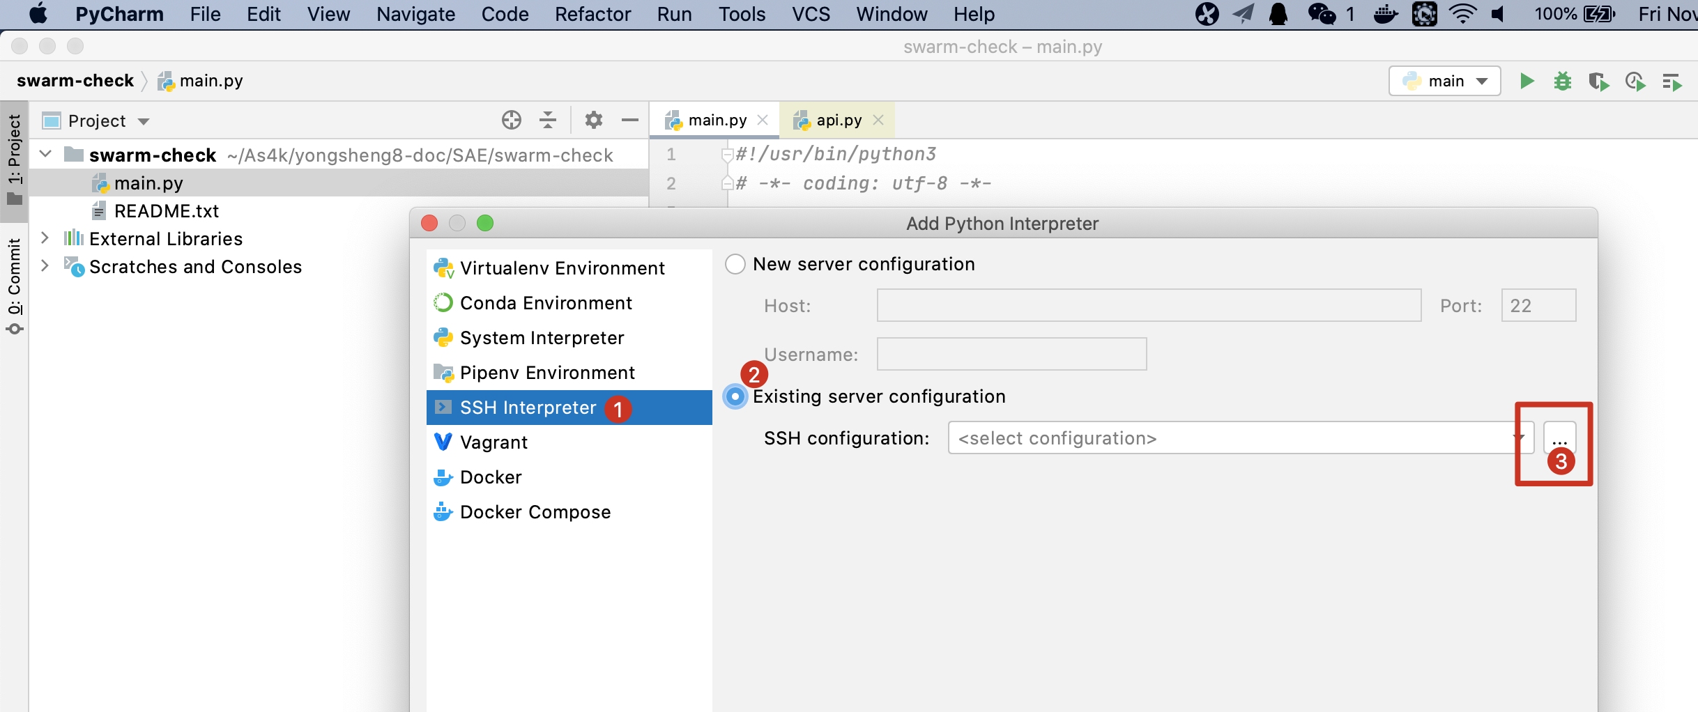Open the File menu
1698x712 pixels.
point(205,14)
